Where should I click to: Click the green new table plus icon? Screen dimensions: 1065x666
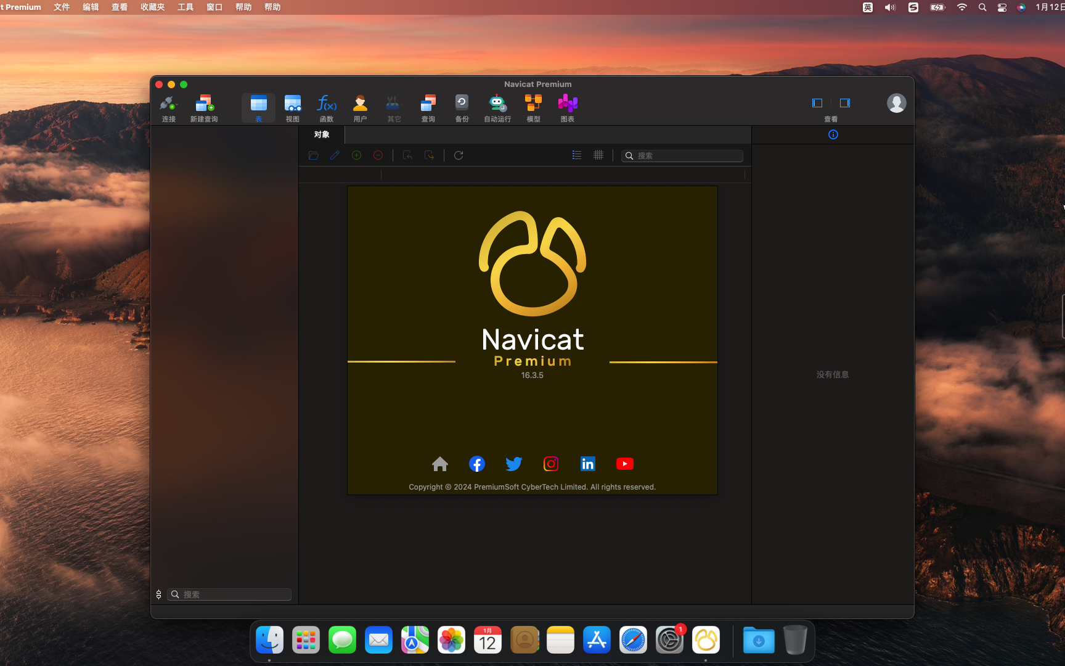pyautogui.click(x=356, y=155)
